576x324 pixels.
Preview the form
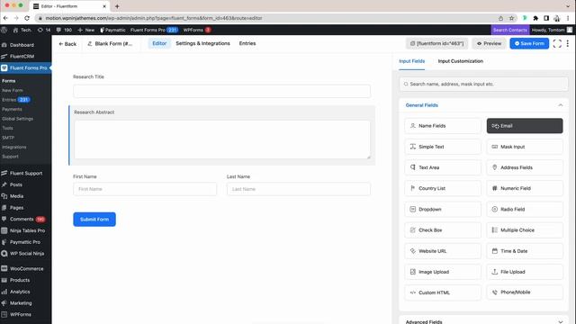pyautogui.click(x=489, y=43)
